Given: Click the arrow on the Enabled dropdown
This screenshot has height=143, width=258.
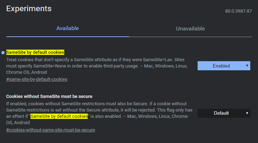Looking at the screenshot, I should click(247, 66).
